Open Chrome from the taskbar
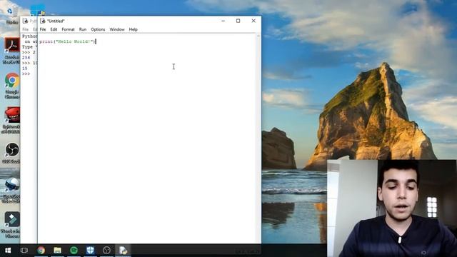 (41, 251)
